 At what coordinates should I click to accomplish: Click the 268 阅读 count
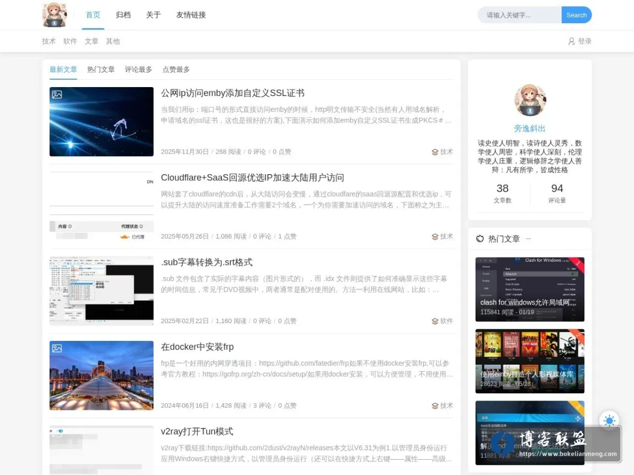[228, 152]
